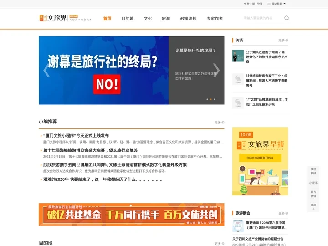
Task: Click the 谢幕是旅行社的终局 banner image
Action: point(103,70)
